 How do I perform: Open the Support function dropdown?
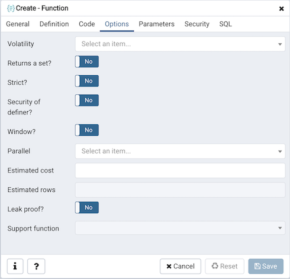[x=180, y=228]
